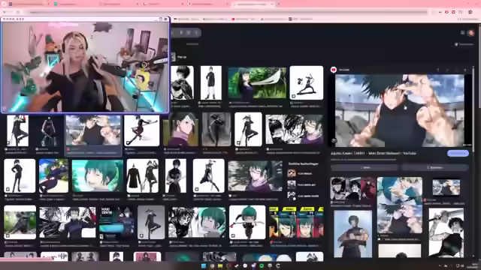Screen dimensions: 481x270
Task: Open the Google account avatar menu
Action: tap(471, 33)
